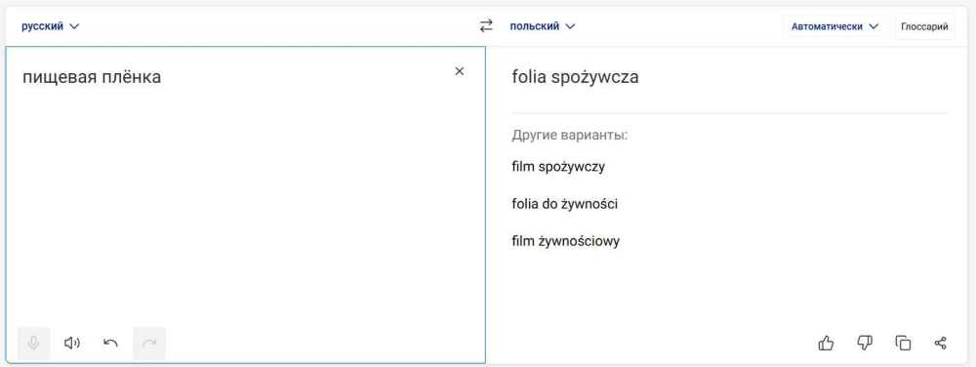
Task: Open the польский target language dropdown
Action: tap(542, 26)
